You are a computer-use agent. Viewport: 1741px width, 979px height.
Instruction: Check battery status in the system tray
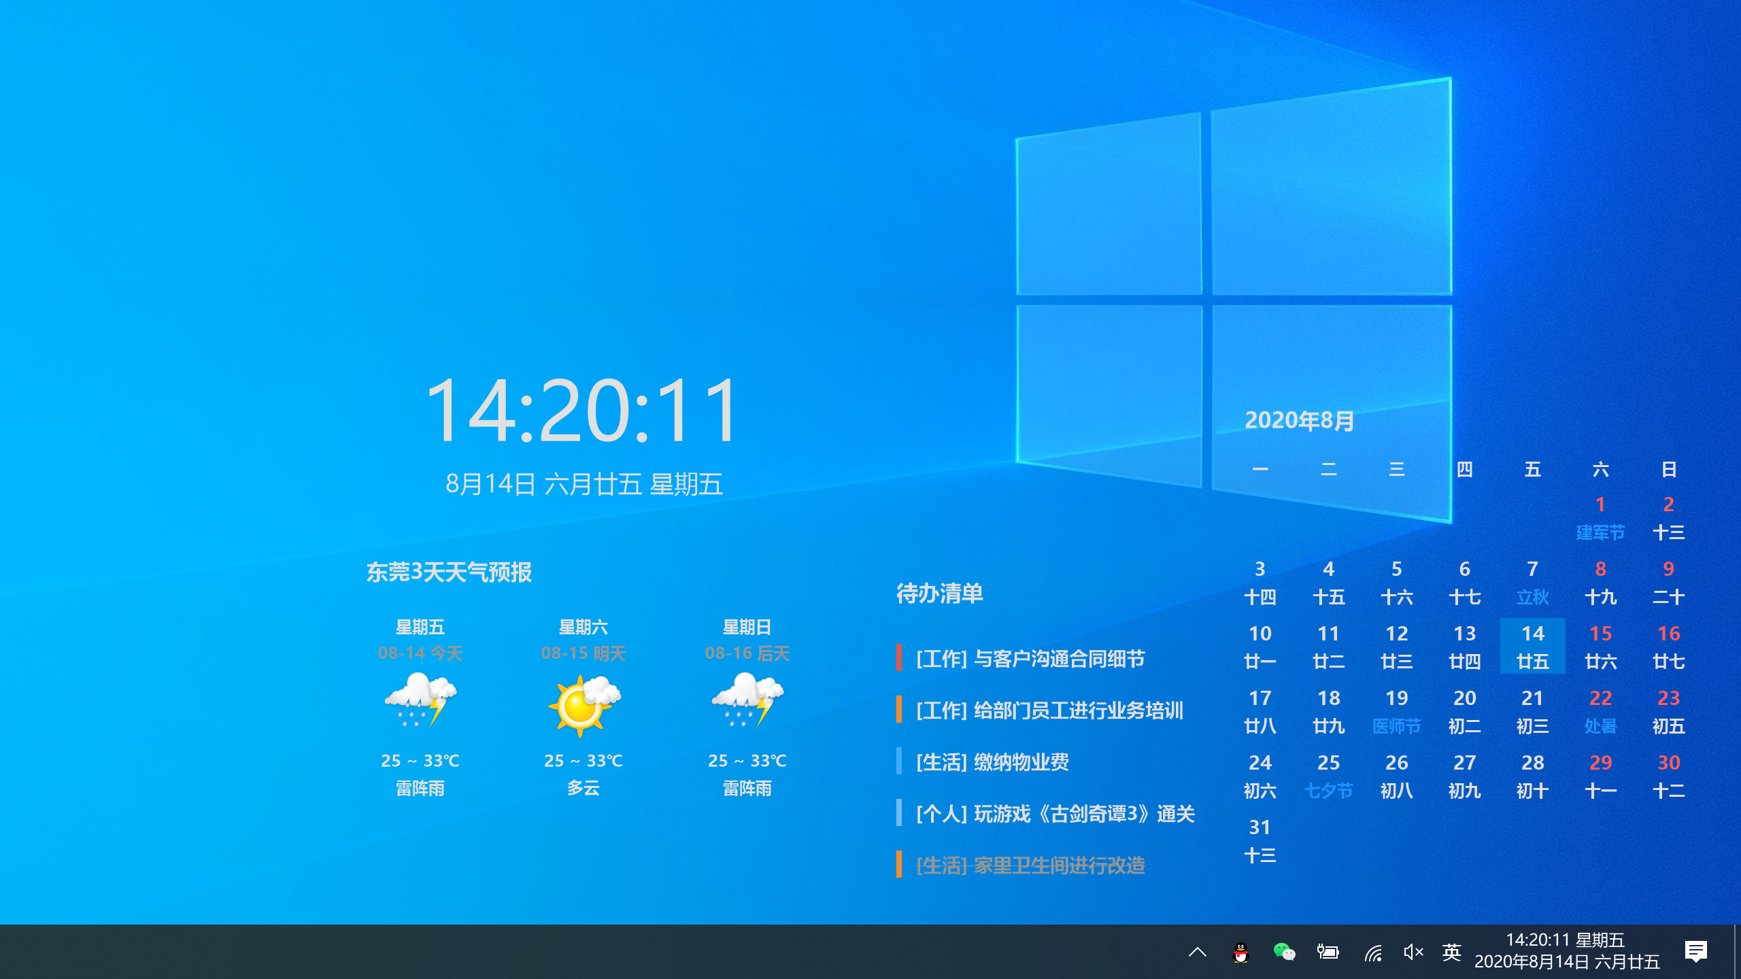click(1328, 952)
